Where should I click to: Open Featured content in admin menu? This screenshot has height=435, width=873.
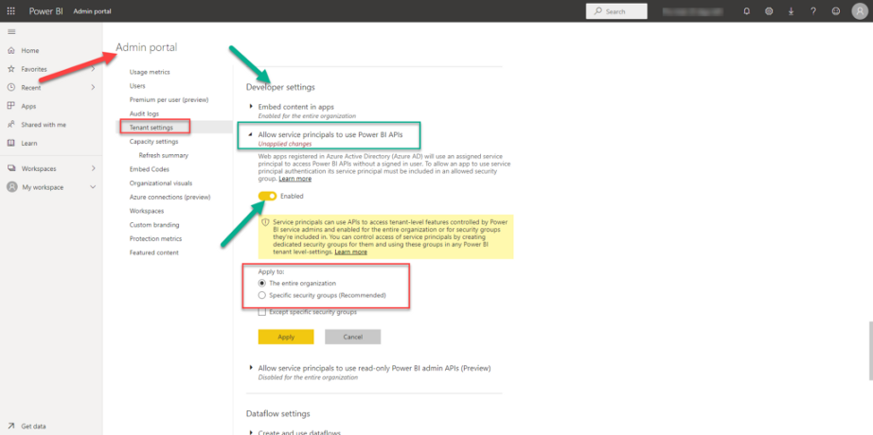(153, 252)
